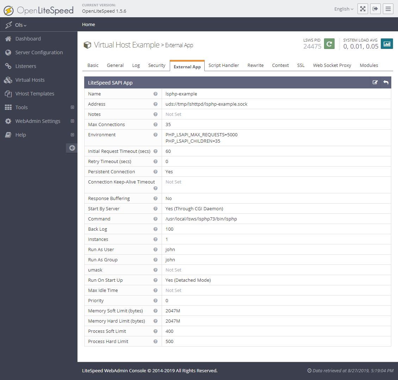Viewport: 398px width, 380px height.
Task: Open the VHost Templates page
Action: 35,94
